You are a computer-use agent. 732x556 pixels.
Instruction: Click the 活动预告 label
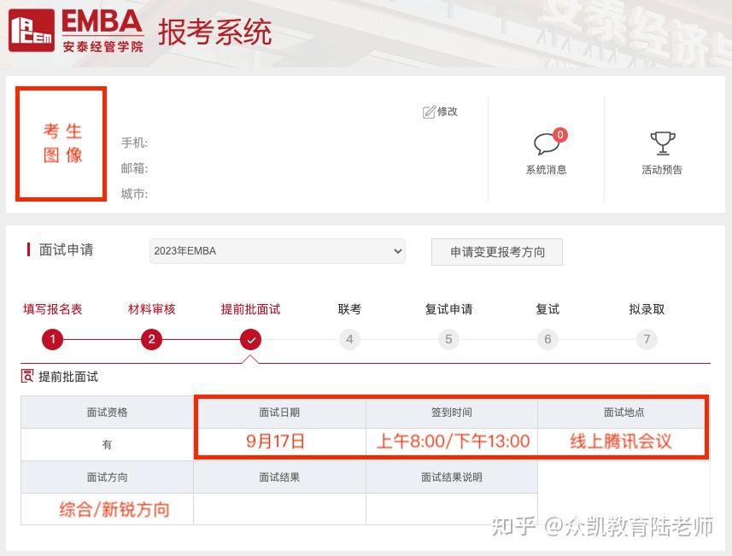(662, 170)
